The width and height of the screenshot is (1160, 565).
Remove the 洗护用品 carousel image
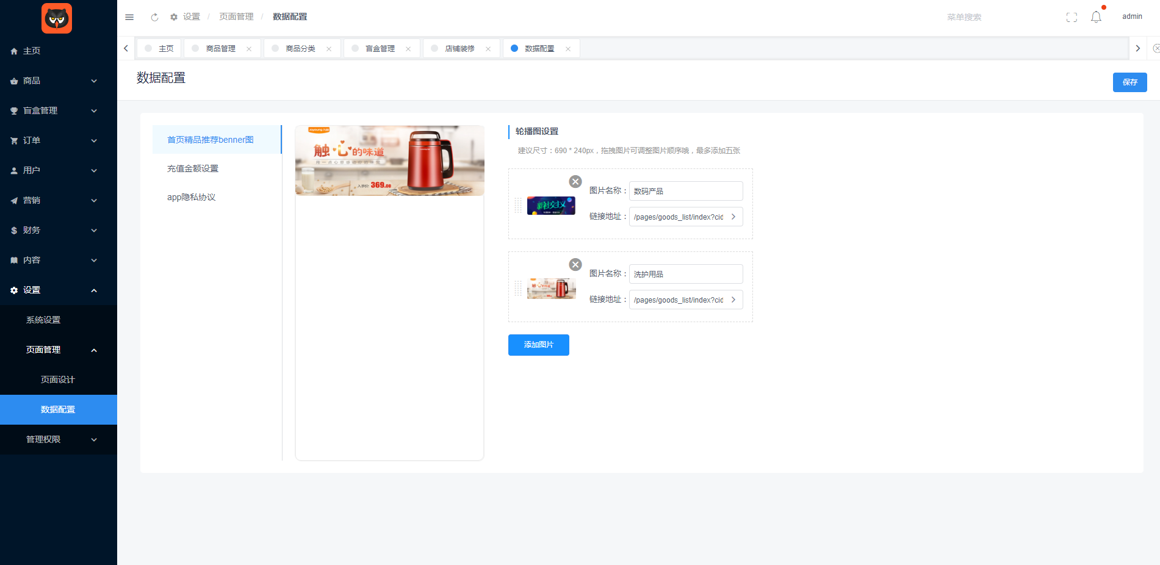point(575,265)
